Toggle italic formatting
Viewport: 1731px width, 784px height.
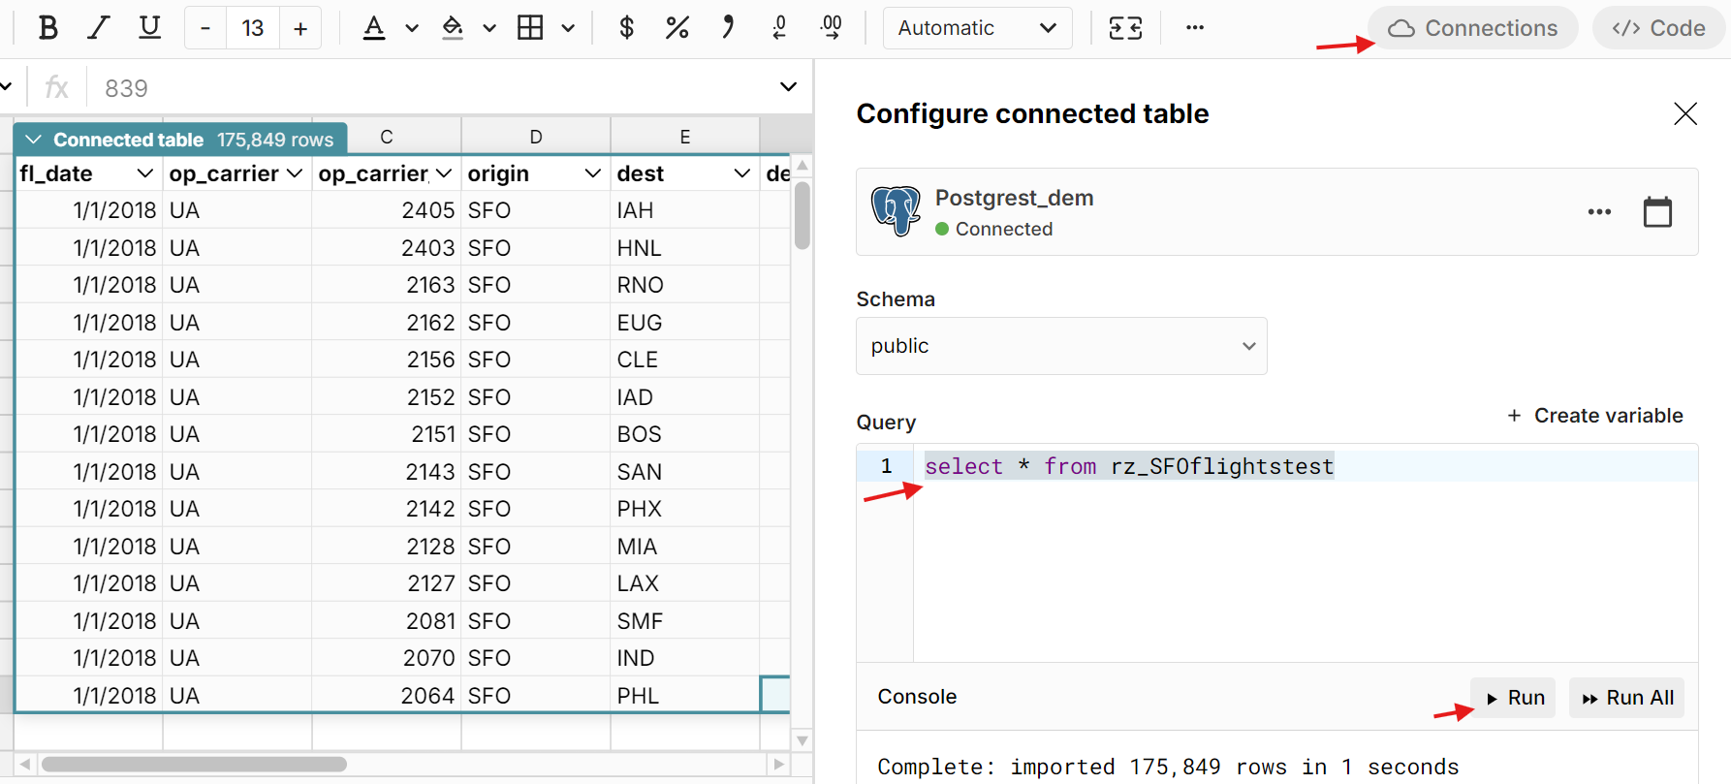[98, 28]
